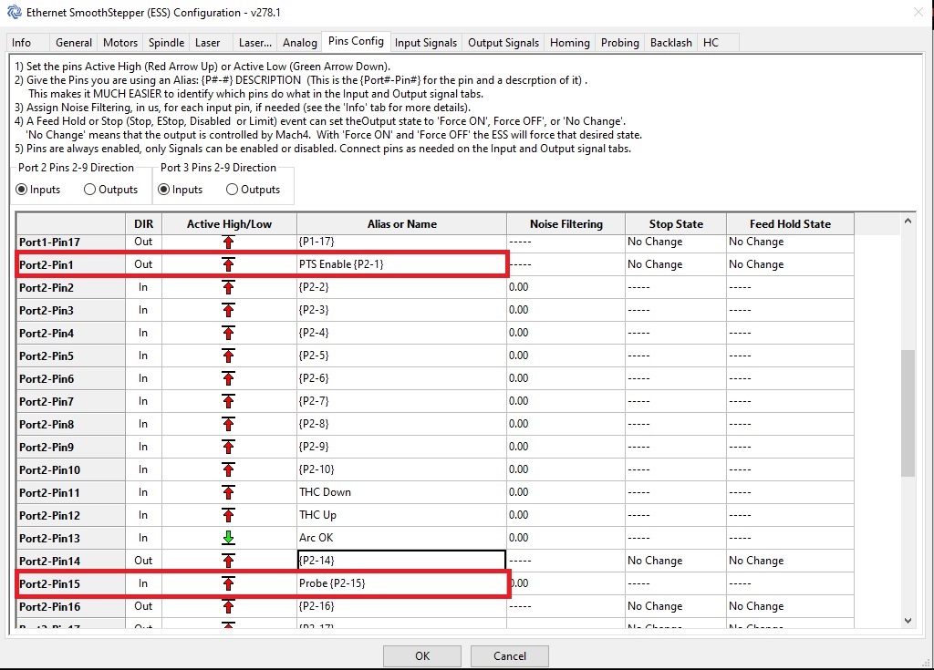Toggle the red arrow for Port2-Pin2
Viewport: 934px width, 670px height.
(228, 286)
